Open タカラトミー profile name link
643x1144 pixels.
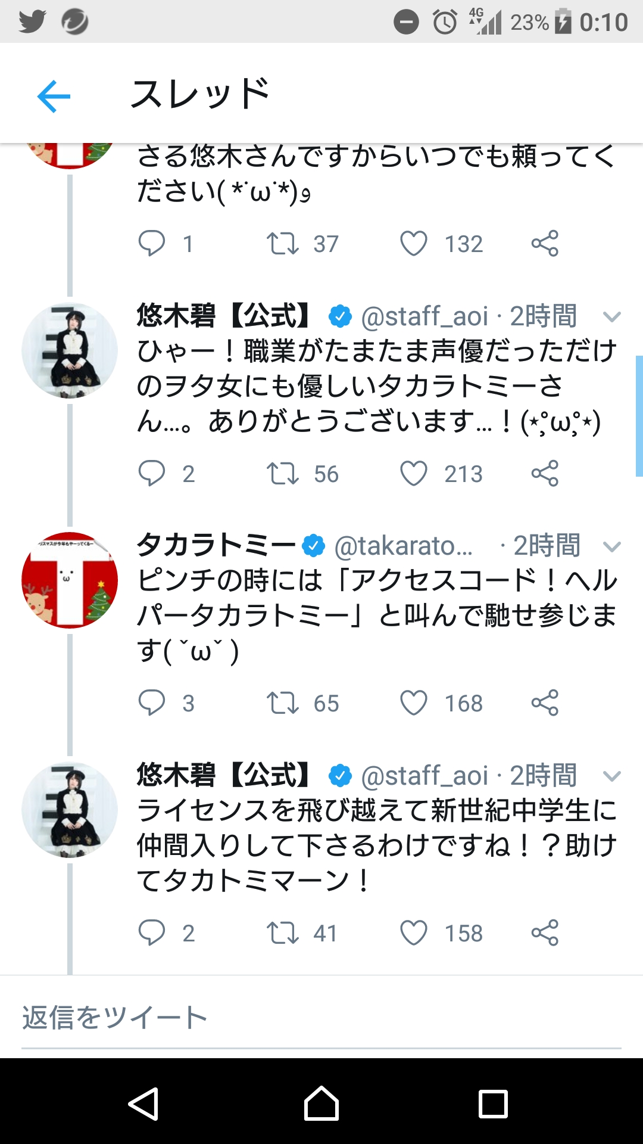point(216,545)
